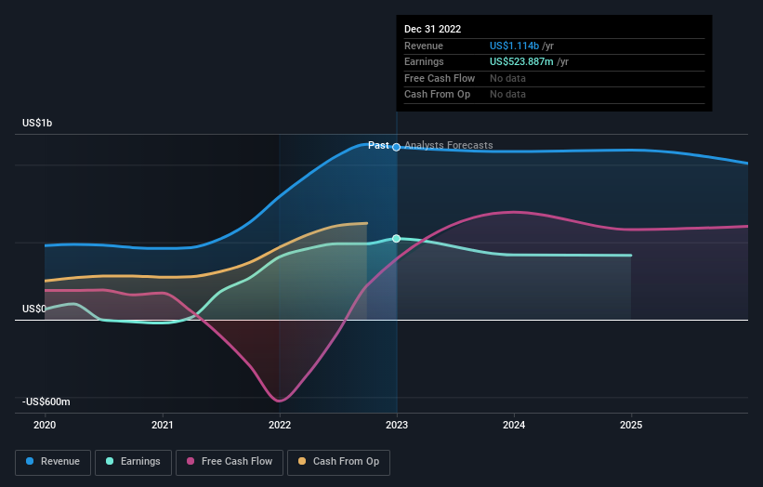Click the 'Cash From Op' row label in tooltip

pos(437,95)
